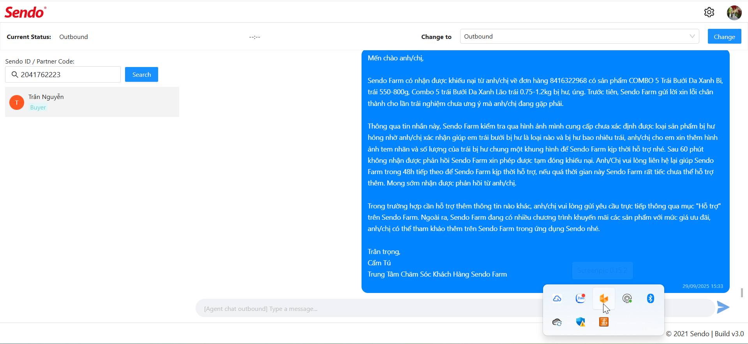748x344 pixels.
Task: Click the magnifier icon in search field
Action: tap(15, 74)
